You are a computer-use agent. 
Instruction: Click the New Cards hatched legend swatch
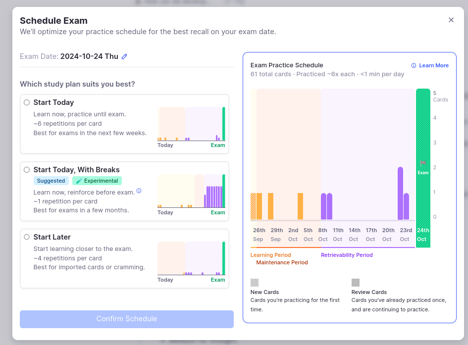[x=255, y=283]
